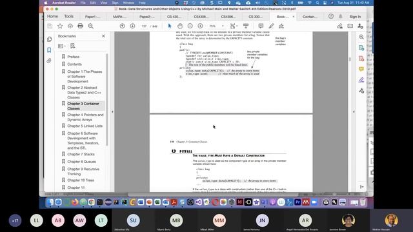The image size is (413, 232).
Task: Open the comment tool in right pane
Action: [361, 69]
